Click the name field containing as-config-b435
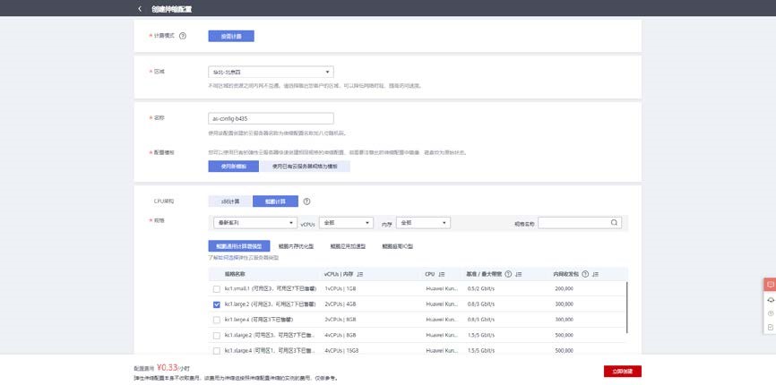Image resolution: width=776 pixels, height=385 pixels. (271, 118)
